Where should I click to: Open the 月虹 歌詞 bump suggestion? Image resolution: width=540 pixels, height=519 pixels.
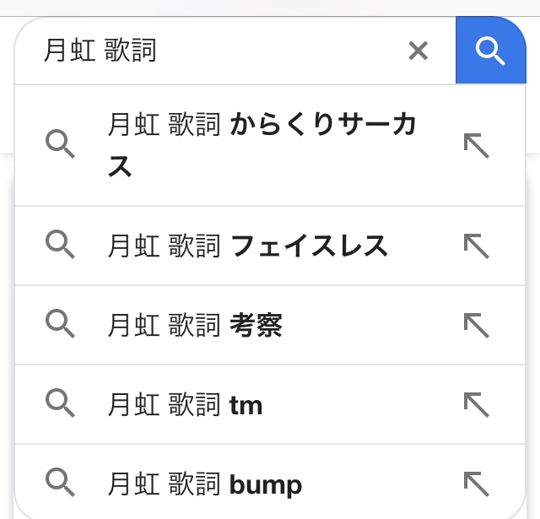(205, 484)
